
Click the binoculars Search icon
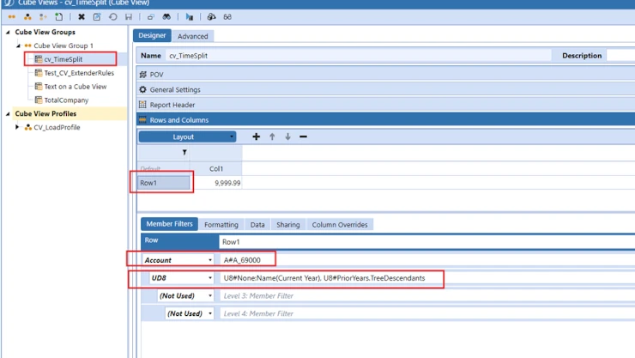point(166,17)
